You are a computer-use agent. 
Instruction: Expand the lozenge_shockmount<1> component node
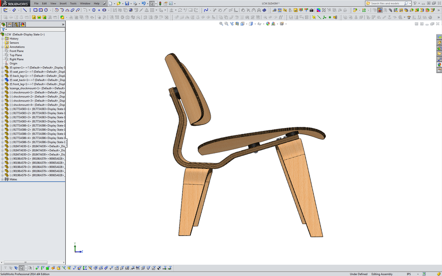[2, 88]
